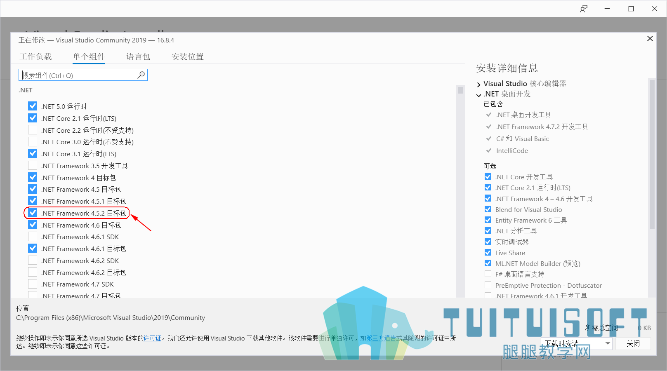The image size is (667, 371).
Task: Enable F# 桌面语言支持 option
Action: coord(488,274)
